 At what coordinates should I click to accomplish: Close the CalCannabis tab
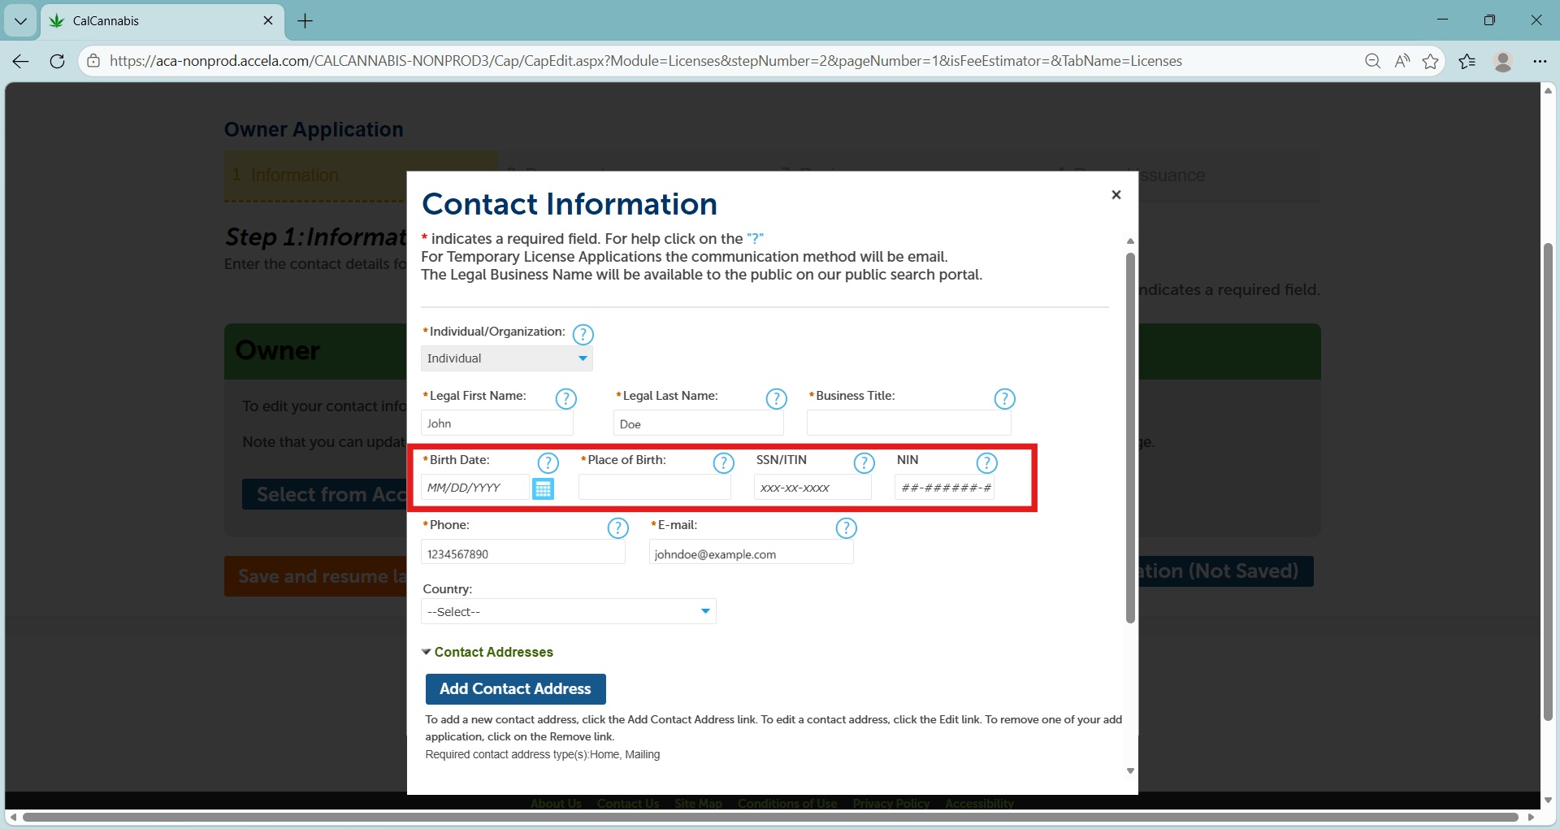coord(268,20)
